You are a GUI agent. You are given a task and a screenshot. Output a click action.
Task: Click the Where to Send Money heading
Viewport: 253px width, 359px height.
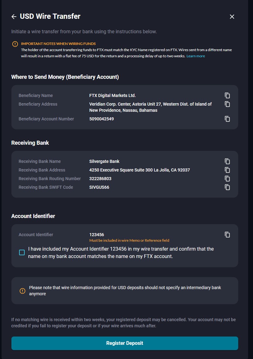coord(65,77)
